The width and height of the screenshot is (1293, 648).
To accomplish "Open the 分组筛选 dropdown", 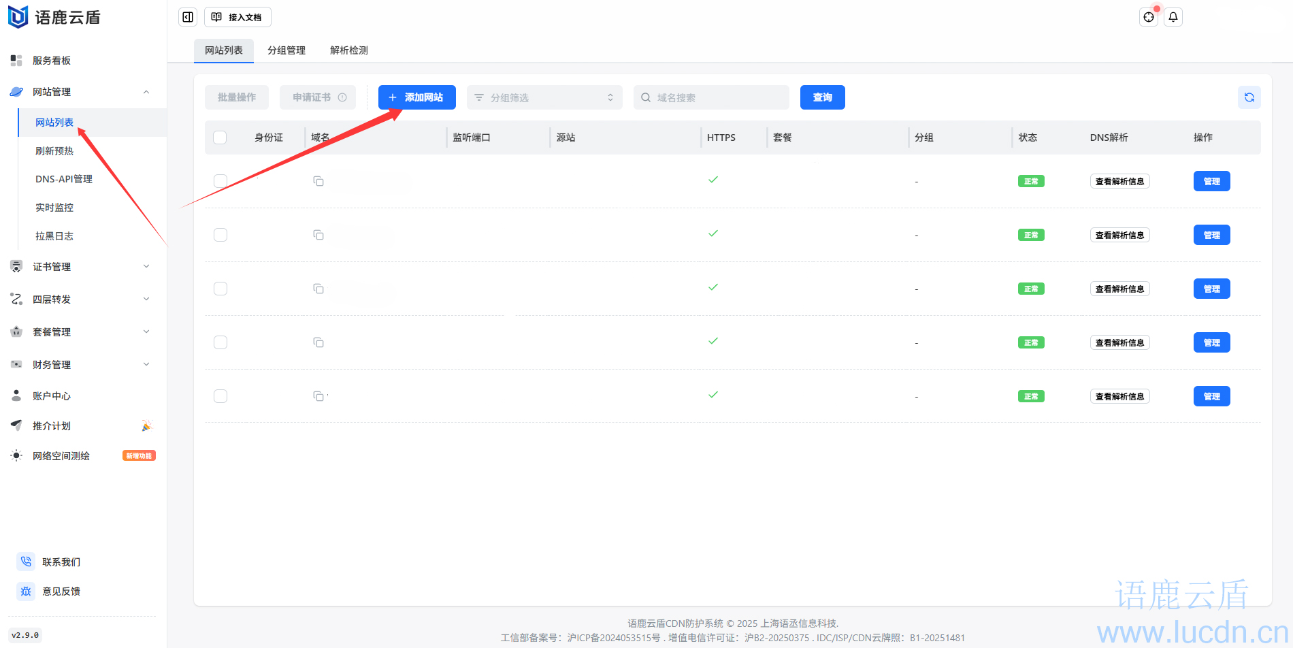I will point(544,97).
